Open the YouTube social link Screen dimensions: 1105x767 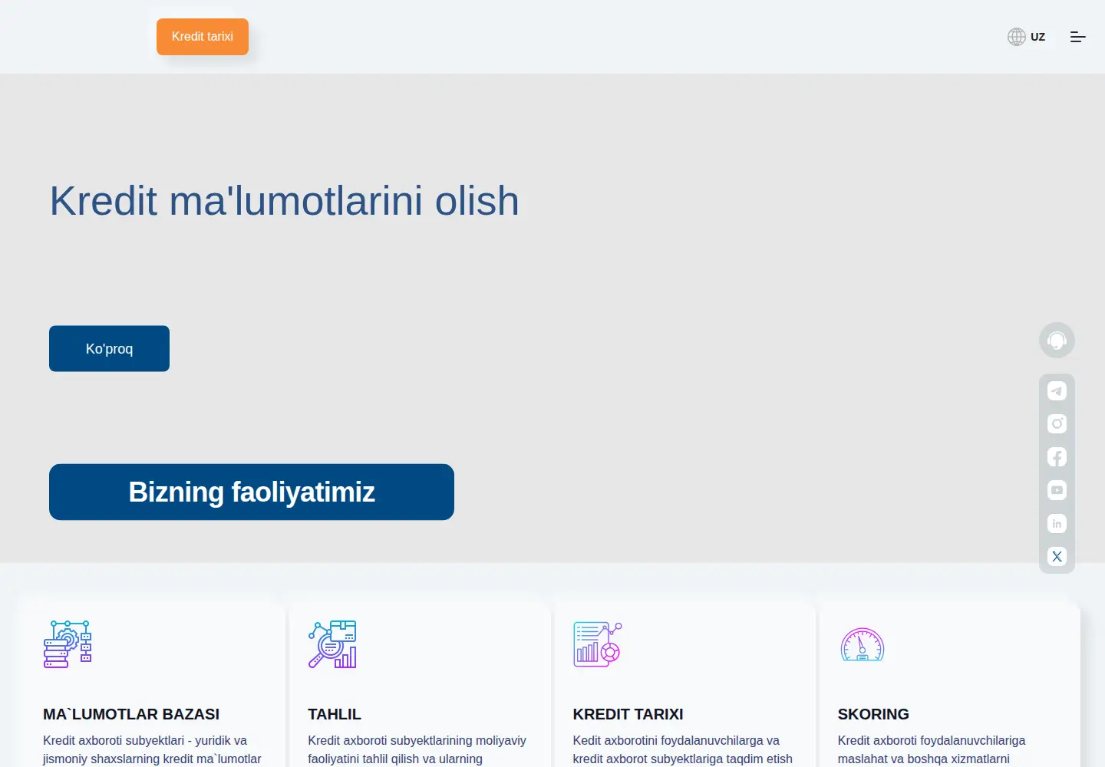coord(1057,490)
